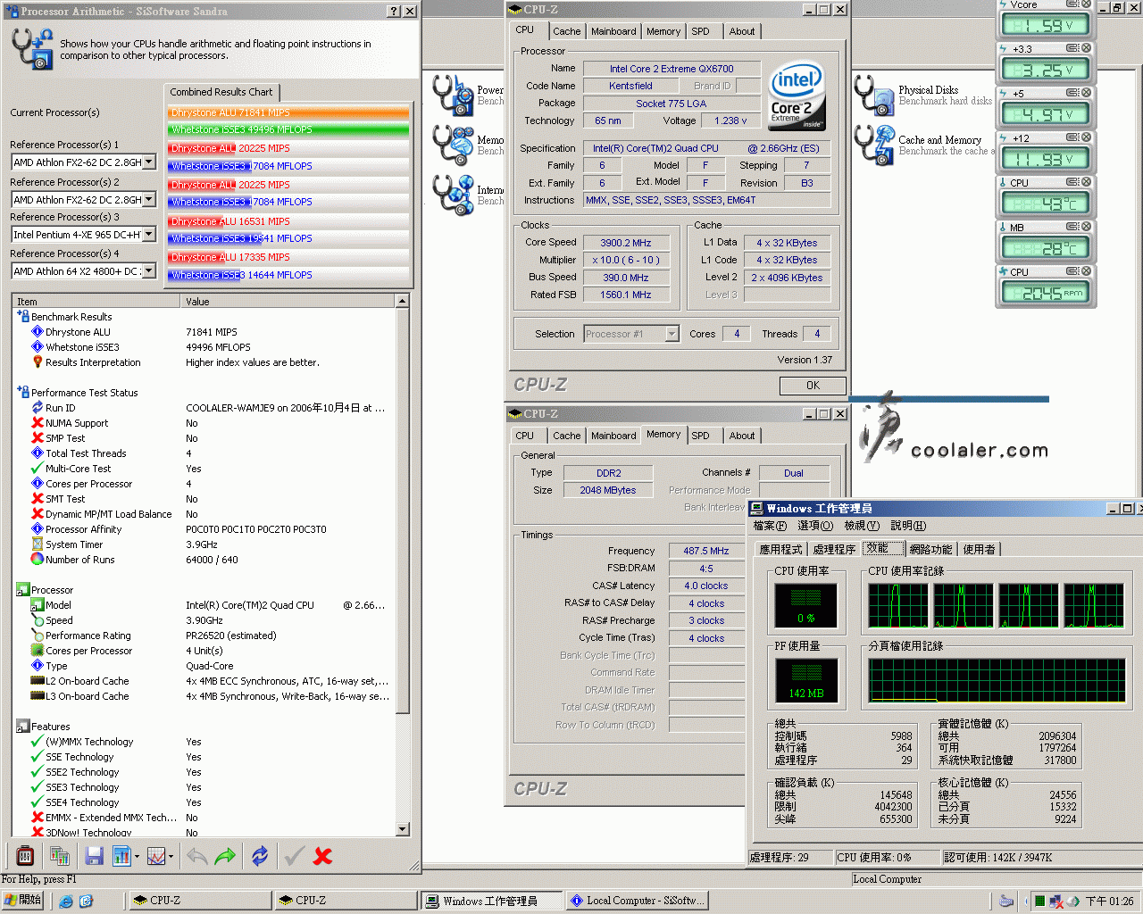This screenshot has height=914, width=1143.
Task: Open About tab in bottom CPU-Z window
Action: (x=742, y=436)
